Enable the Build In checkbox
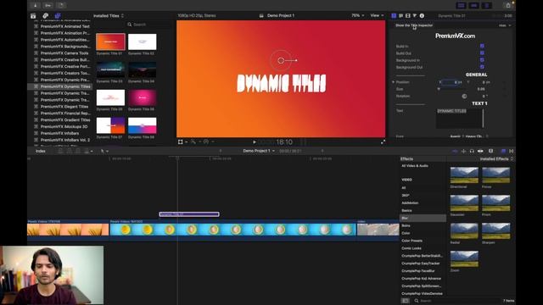The width and height of the screenshot is (543, 305). click(482, 46)
